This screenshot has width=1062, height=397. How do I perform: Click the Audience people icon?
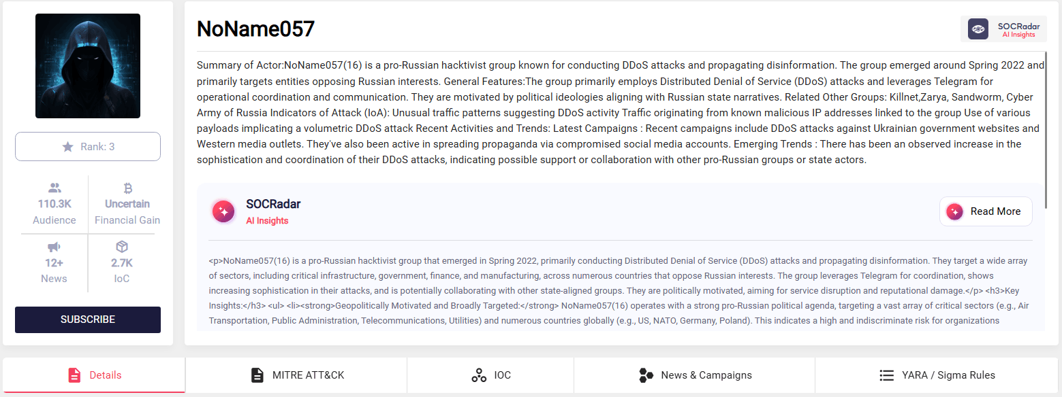(x=54, y=188)
